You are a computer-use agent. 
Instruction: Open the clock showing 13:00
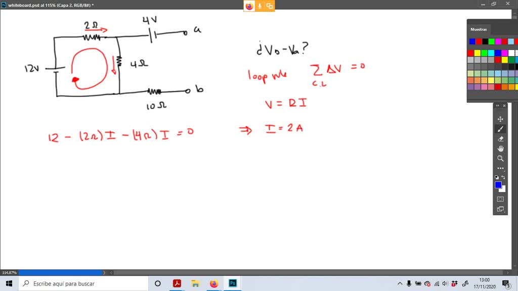point(485,283)
